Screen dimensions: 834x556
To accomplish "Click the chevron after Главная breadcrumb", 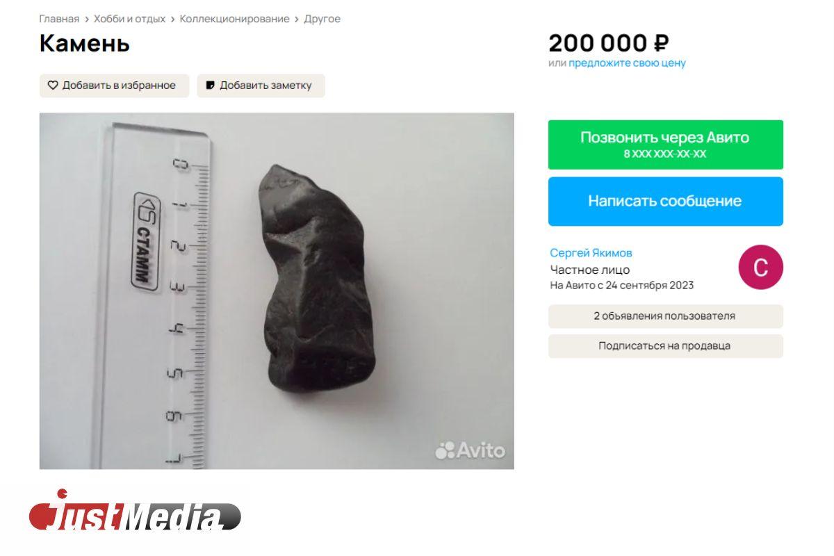I will point(87,19).
